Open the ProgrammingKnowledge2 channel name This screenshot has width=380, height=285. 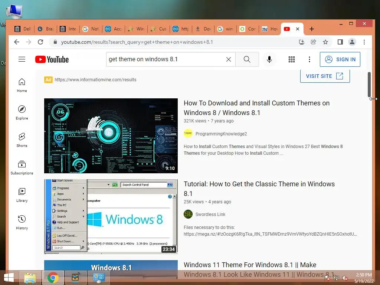[x=221, y=134]
